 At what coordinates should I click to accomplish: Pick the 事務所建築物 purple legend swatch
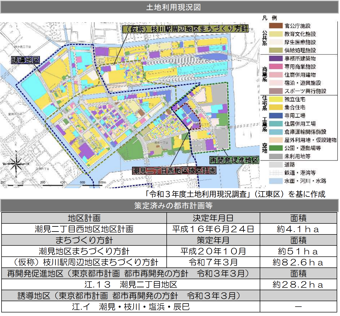[276, 59]
